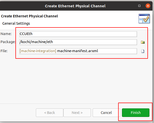Click the Package: label
The height and width of the screenshot is (123, 154).
(x=8, y=42)
